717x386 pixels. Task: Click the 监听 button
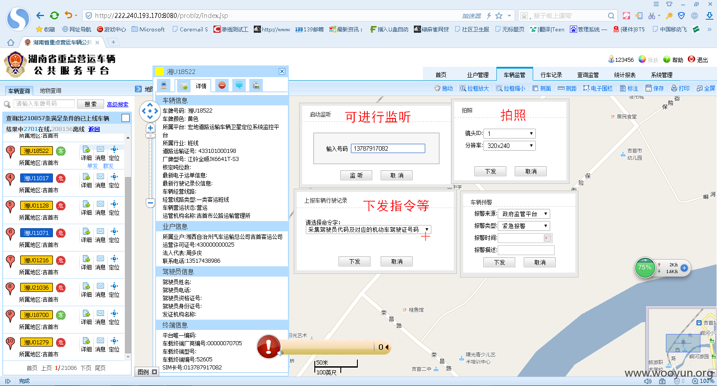coord(356,175)
